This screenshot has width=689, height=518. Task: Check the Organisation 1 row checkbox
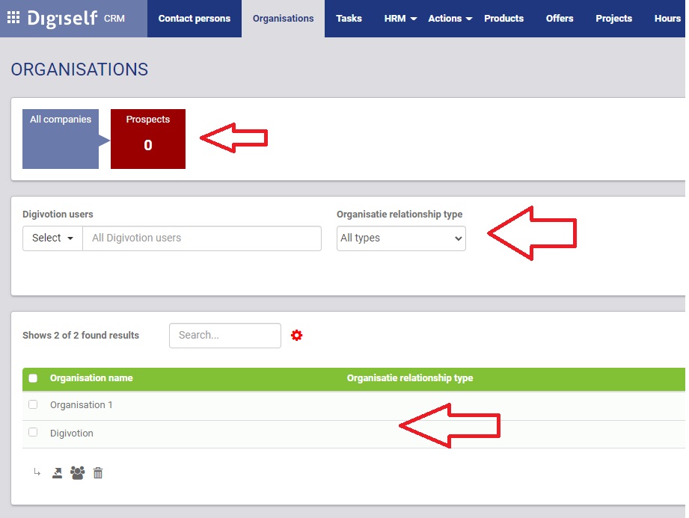click(x=33, y=404)
